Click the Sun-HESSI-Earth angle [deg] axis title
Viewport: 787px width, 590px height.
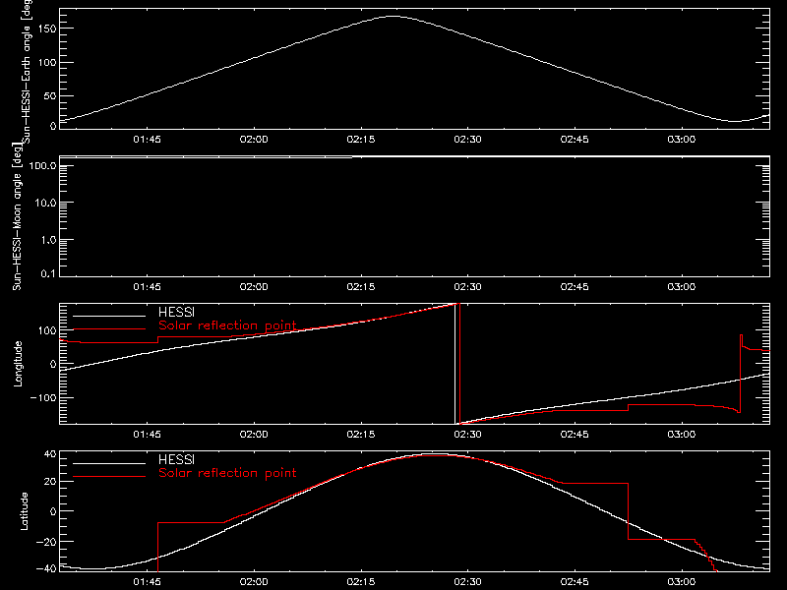click(27, 72)
